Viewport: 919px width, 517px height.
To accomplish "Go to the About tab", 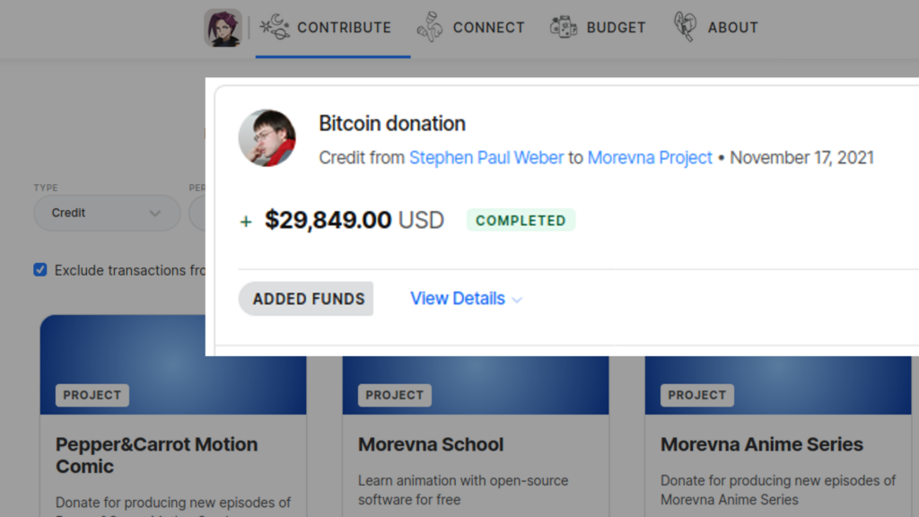I will 715,28.
